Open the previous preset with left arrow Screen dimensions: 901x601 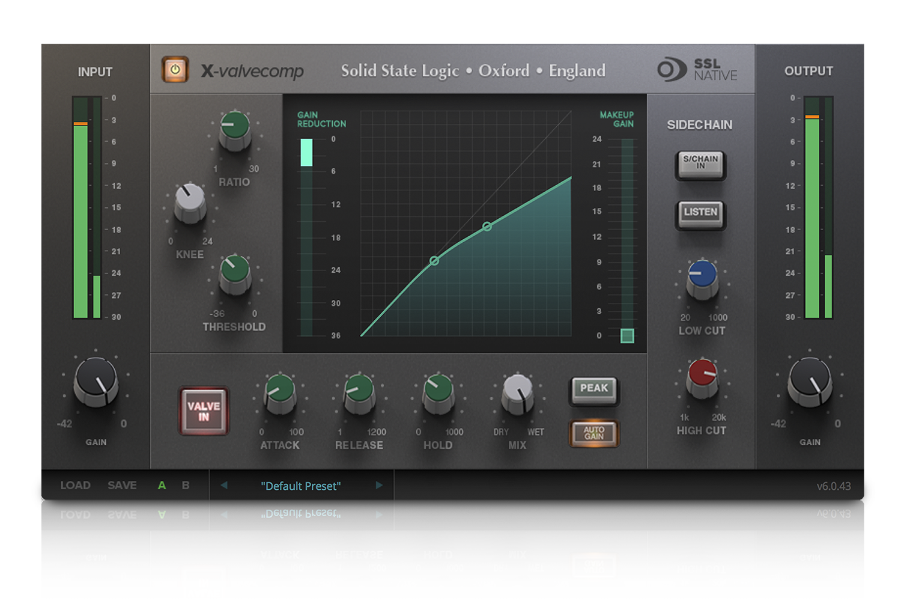click(x=225, y=486)
